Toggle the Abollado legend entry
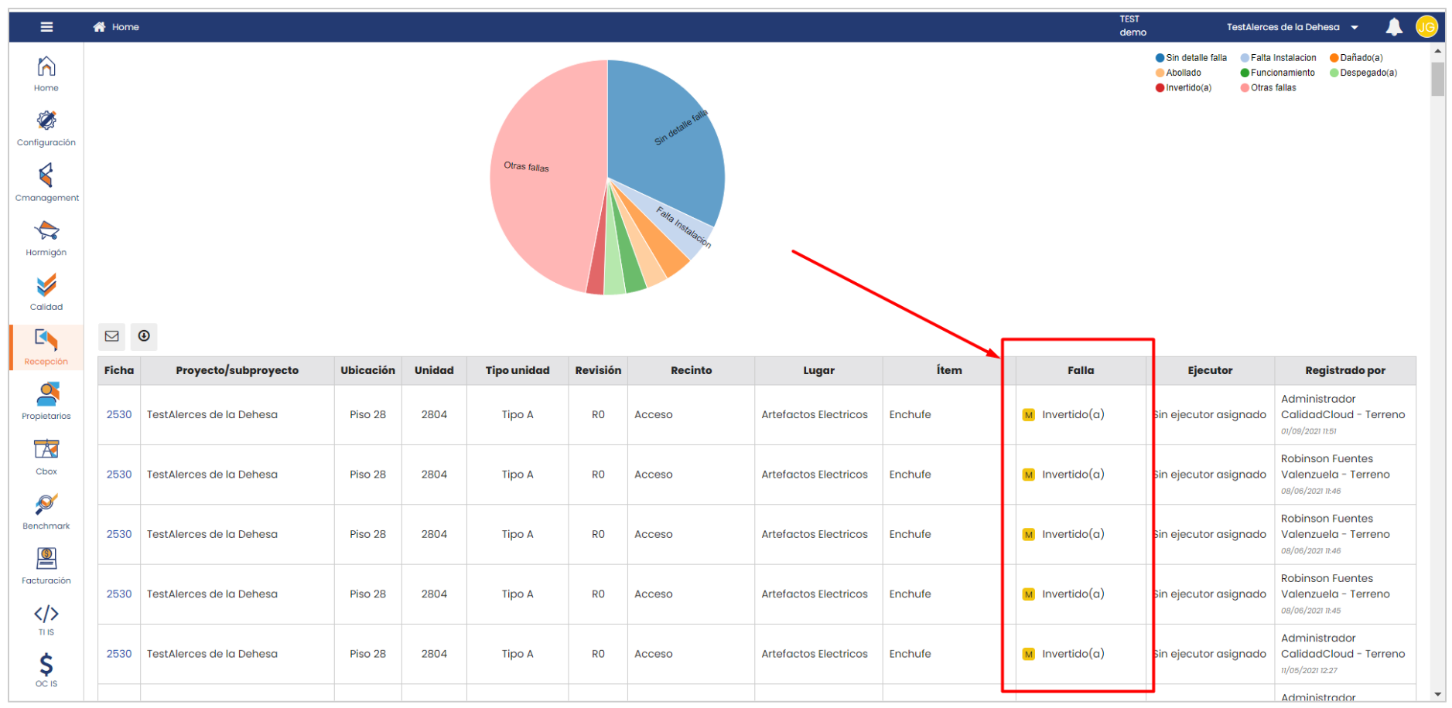The width and height of the screenshot is (1452, 708). (x=1178, y=73)
